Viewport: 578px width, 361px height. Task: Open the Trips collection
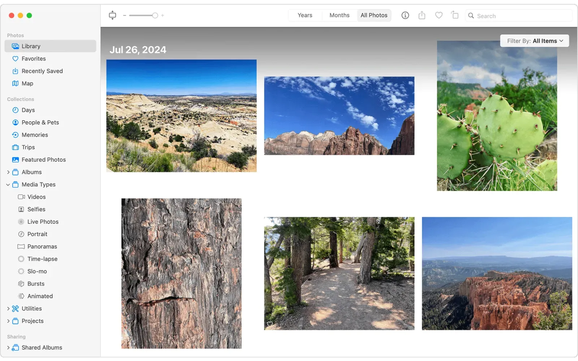(x=29, y=147)
